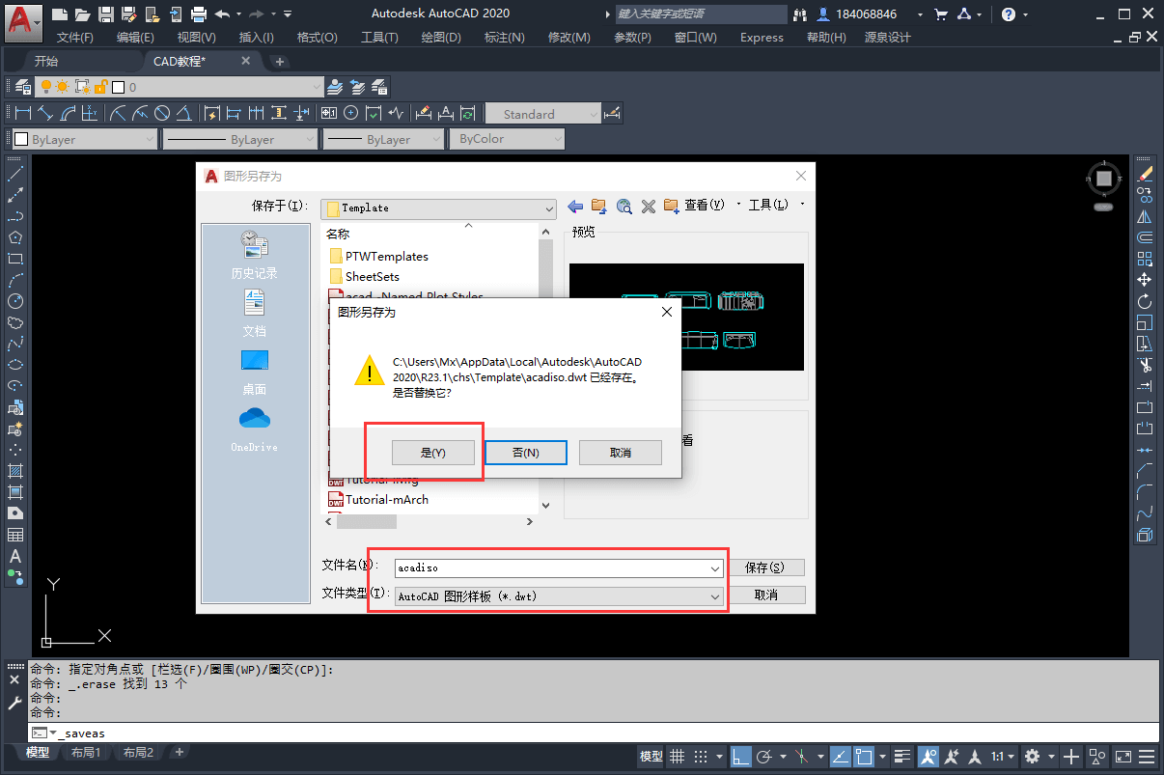Open 查看(V) menu in save dialog

point(705,206)
